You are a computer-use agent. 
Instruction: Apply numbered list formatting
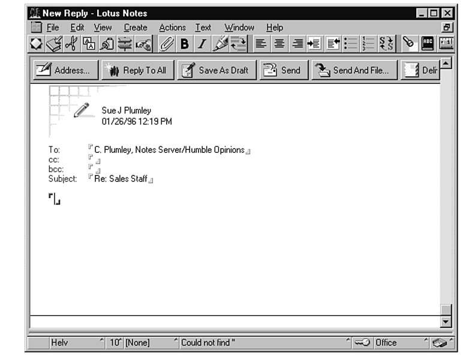(x=368, y=44)
